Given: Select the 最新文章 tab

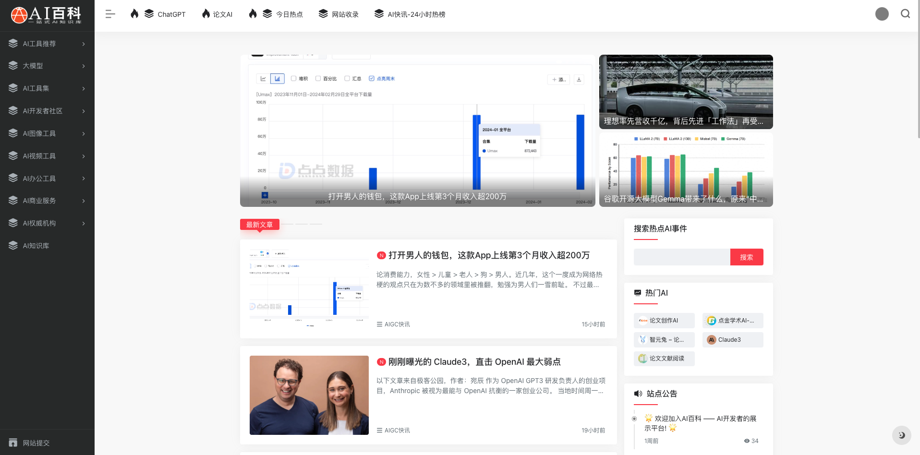Looking at the screenshot, I should pos(260,225).
